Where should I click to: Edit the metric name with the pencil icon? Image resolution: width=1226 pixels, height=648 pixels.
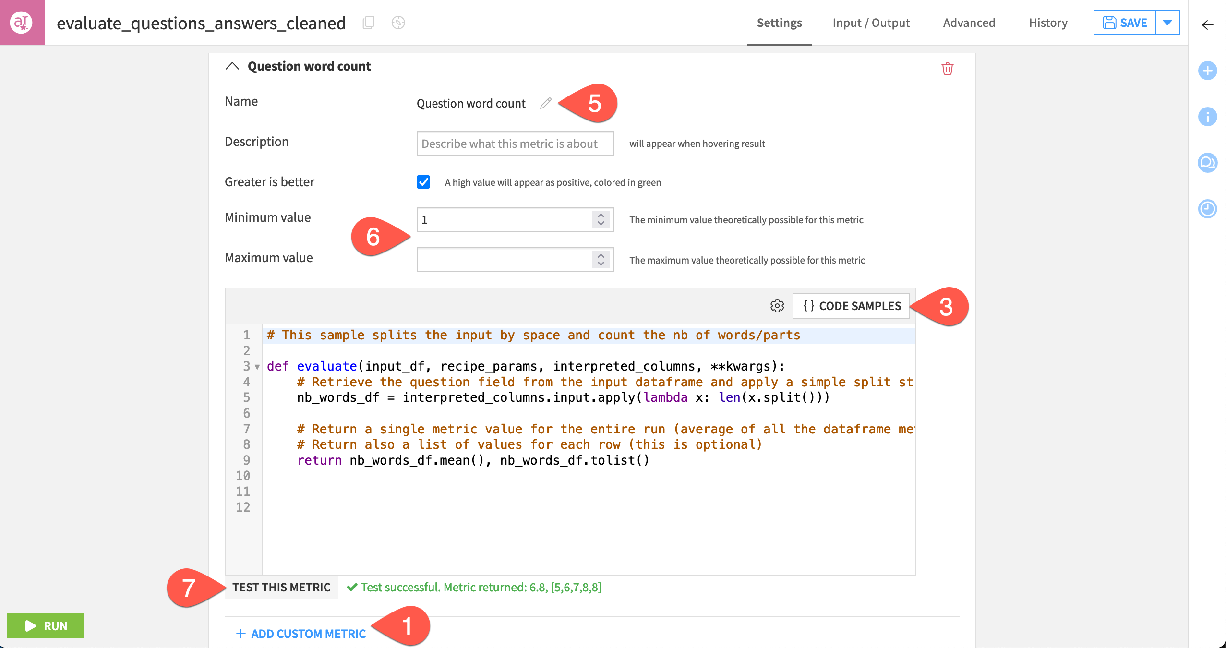[x=545, y=103]
